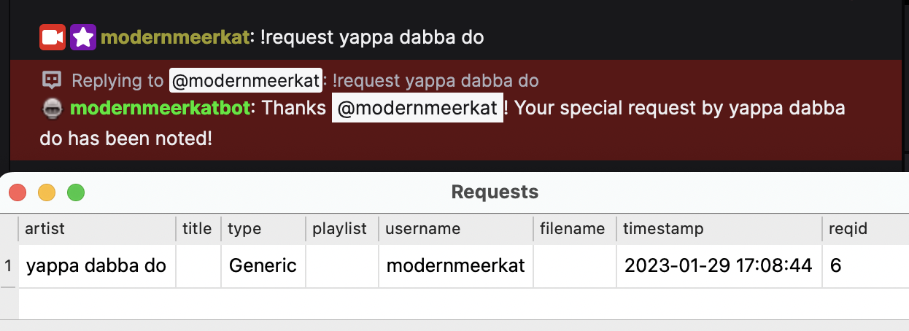Click the purple star subscriber badge

click(x=83, y=37)
